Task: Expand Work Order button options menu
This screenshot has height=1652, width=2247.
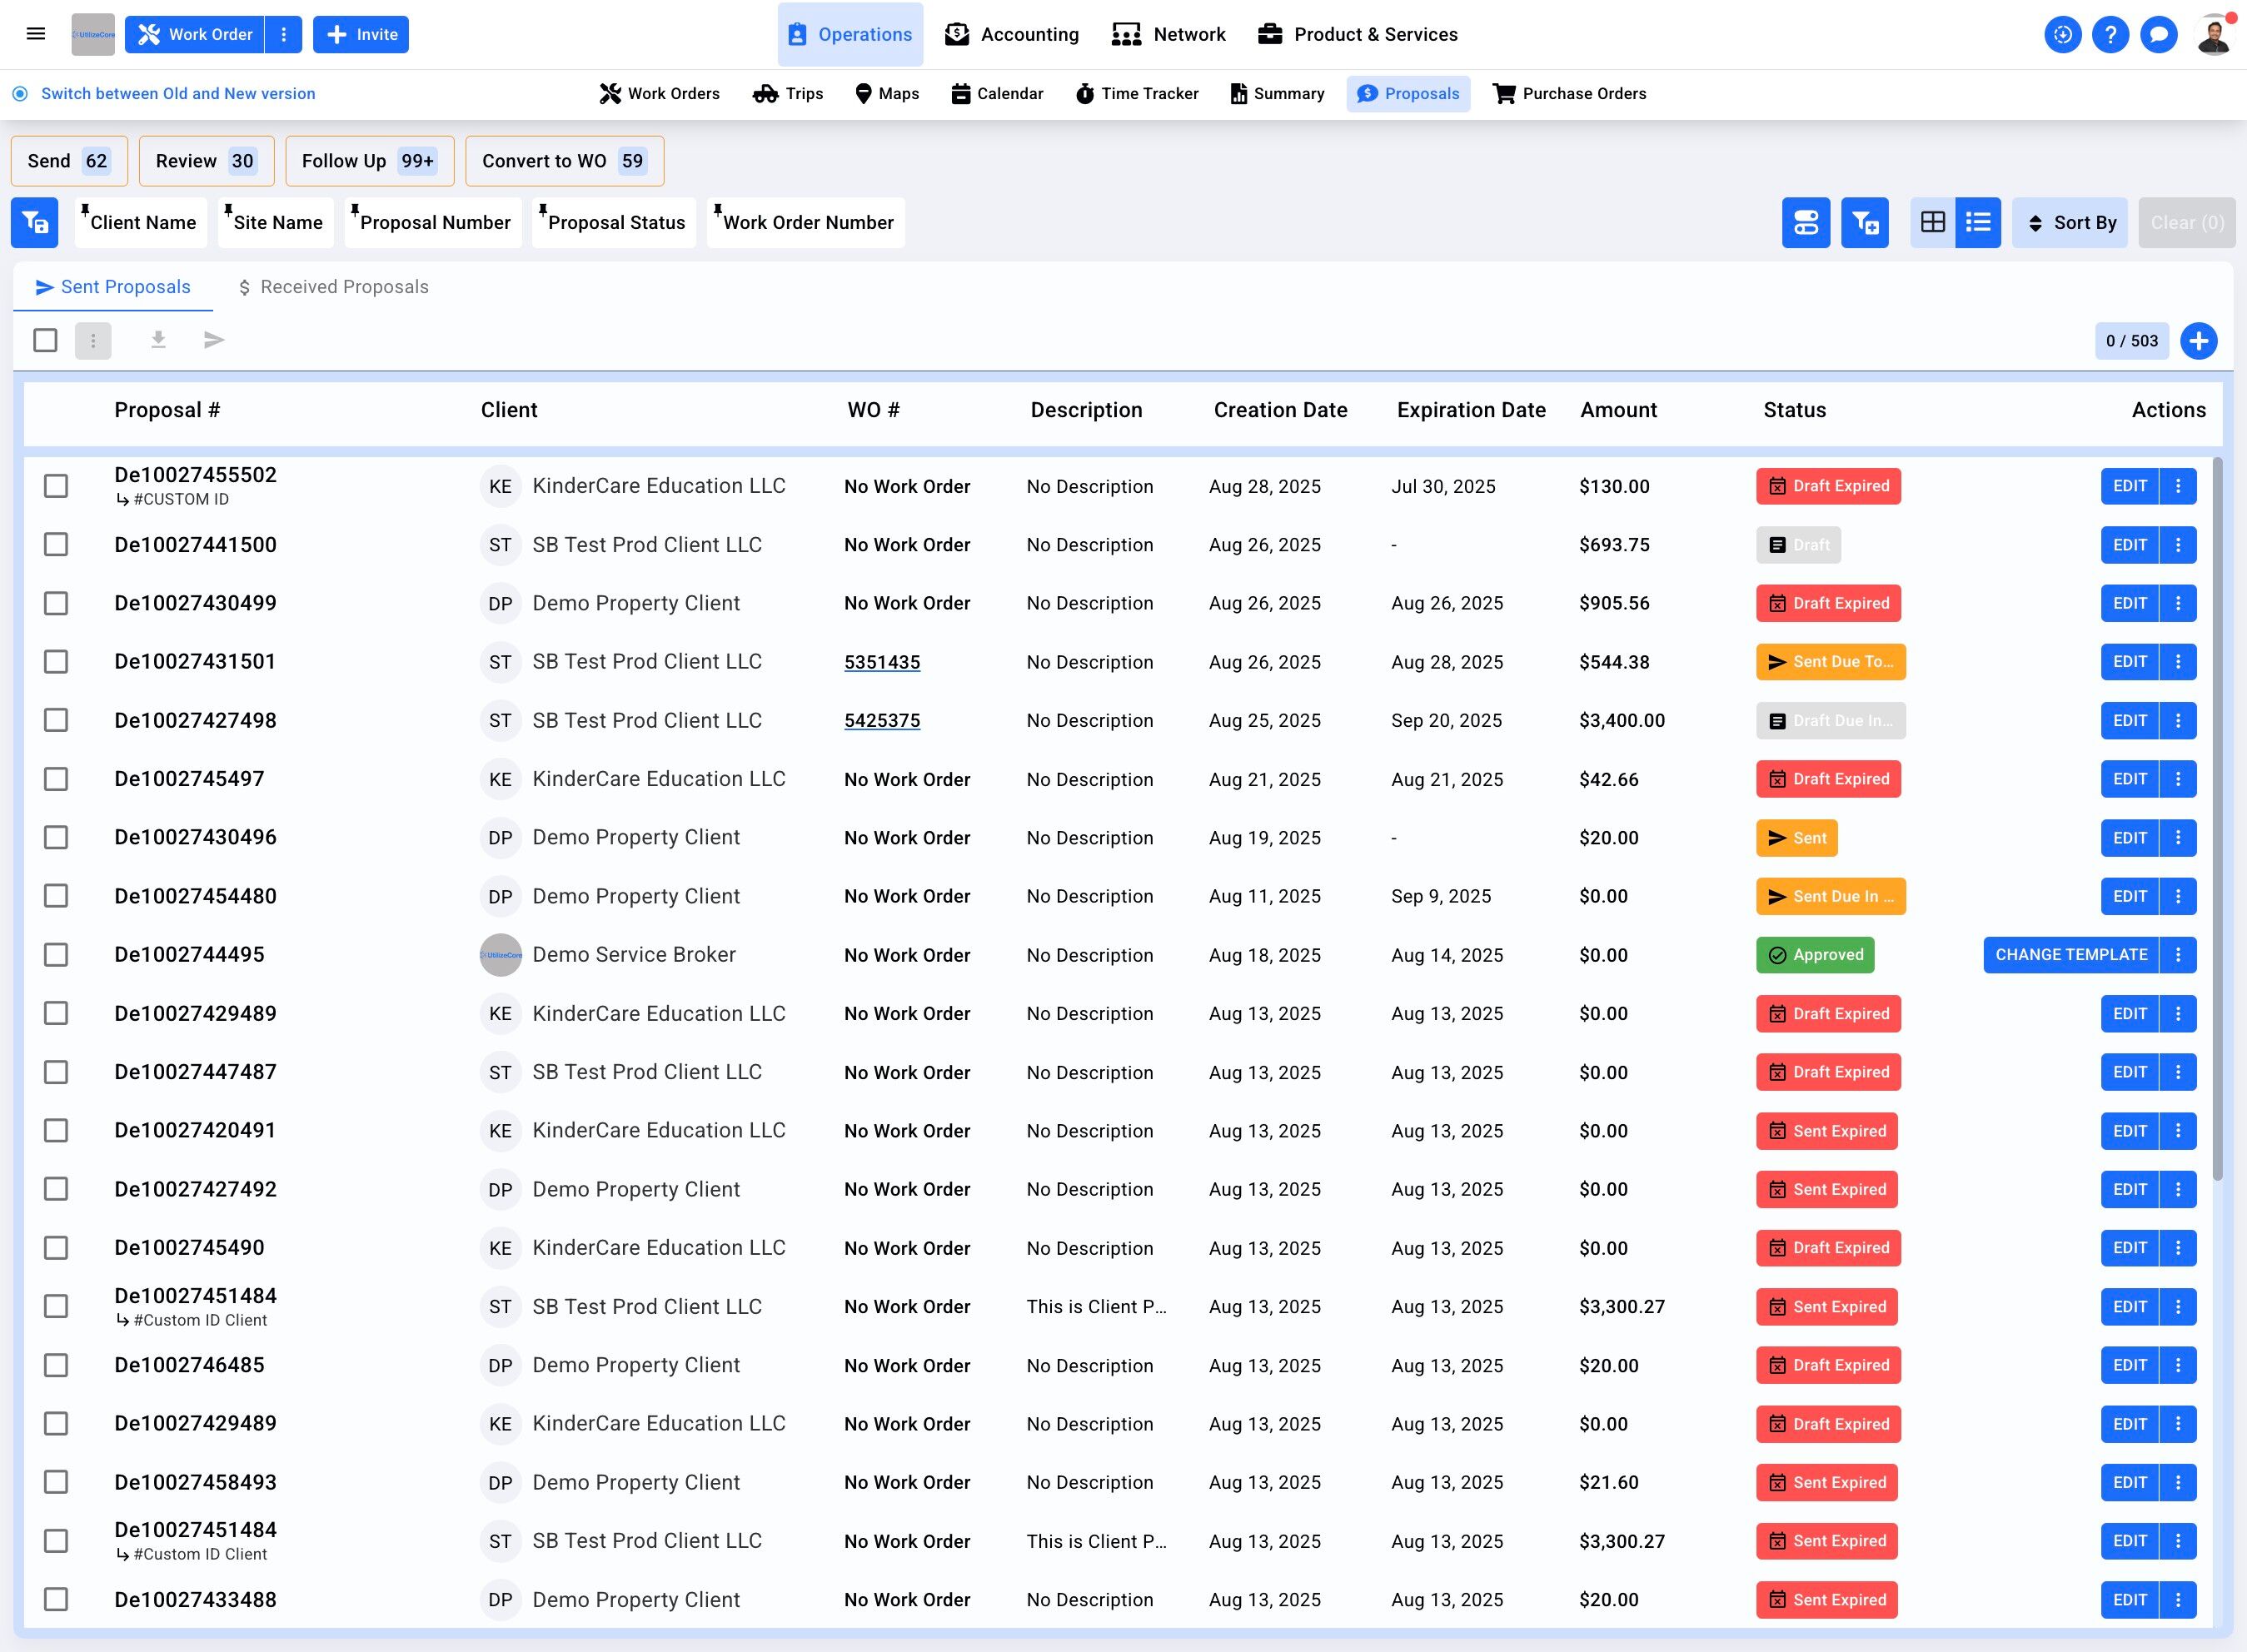Action: point(284,35)
